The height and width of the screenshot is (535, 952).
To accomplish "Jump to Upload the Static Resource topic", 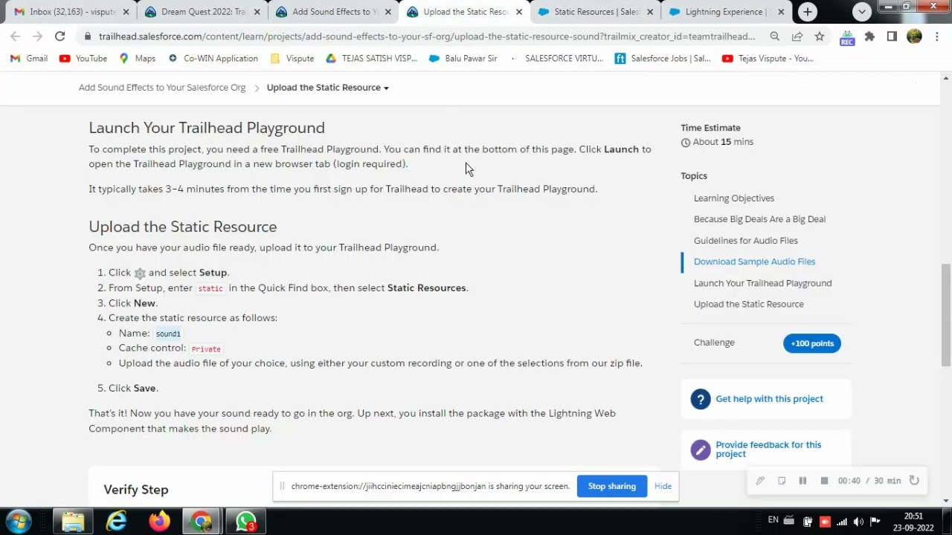I will [x=748, y=304].
